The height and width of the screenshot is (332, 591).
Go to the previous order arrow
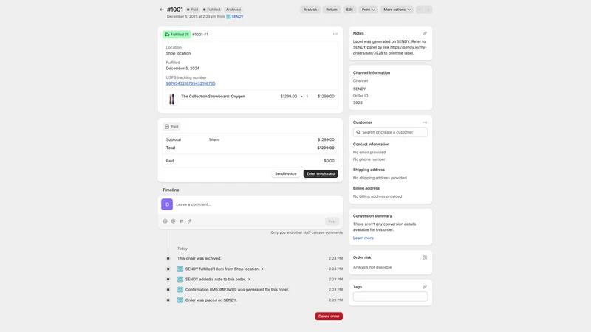[x=420, y=10]
